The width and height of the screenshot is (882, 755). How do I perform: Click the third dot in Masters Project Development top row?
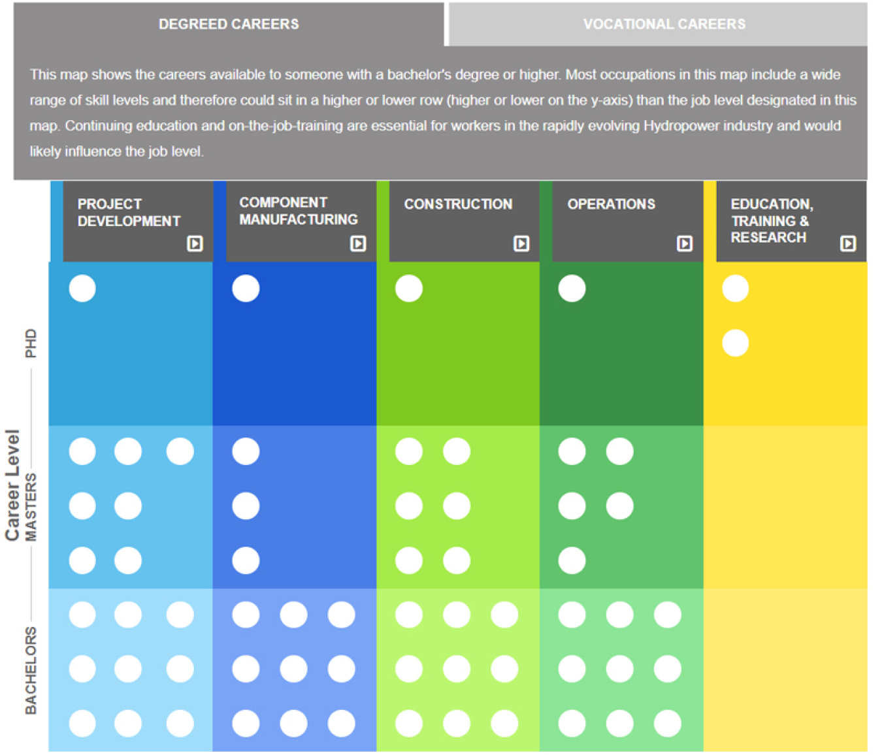point(180,451)
